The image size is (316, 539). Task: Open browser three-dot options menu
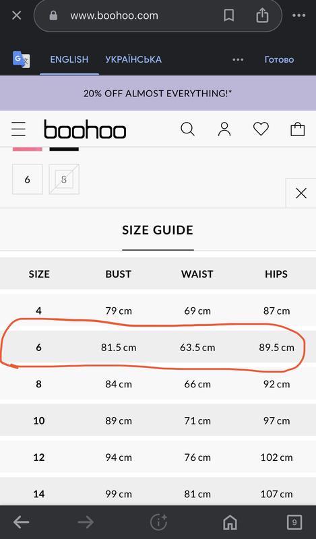pos(298,15)
